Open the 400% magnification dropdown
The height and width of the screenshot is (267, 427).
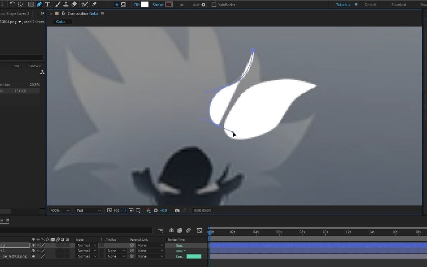(60, 210)
